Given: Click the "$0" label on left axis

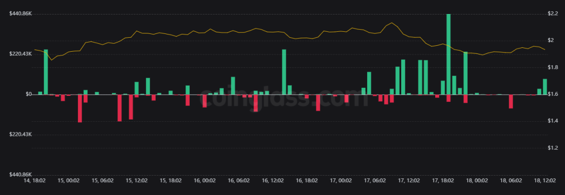Looking at the screenshot, I should (x=29, y=94).
